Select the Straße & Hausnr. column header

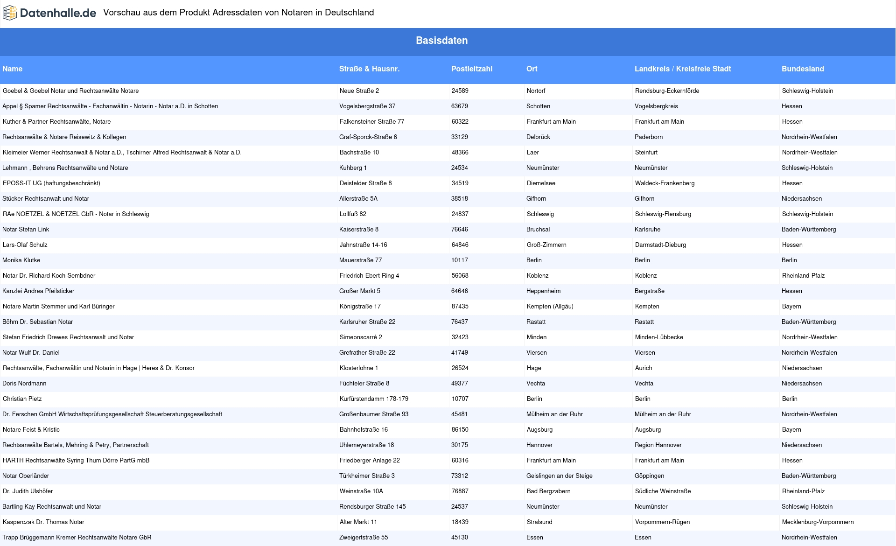(369, 69)
